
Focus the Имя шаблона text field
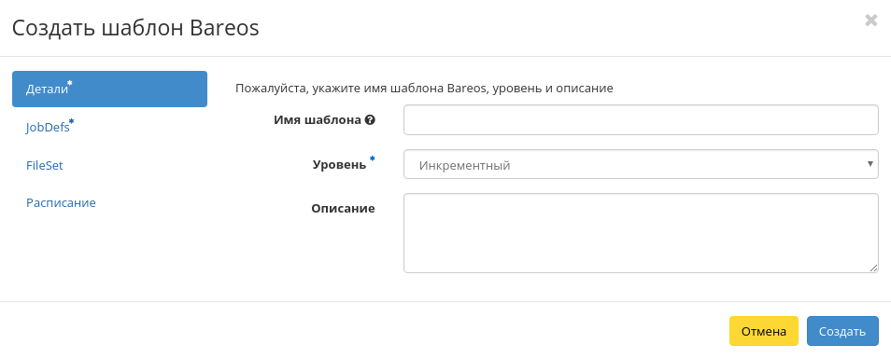pyautogui.click(x=641, y=119)
